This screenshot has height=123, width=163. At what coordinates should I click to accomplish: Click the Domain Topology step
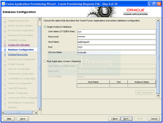[16, 64]
